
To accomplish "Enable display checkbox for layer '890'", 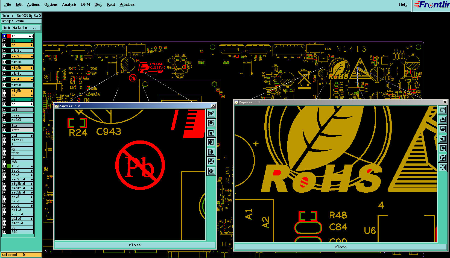I will (x=4, y=232).
